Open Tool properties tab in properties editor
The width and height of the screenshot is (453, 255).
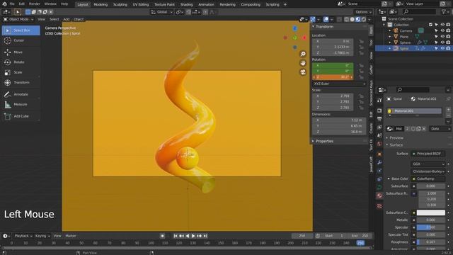coord(379,101)
